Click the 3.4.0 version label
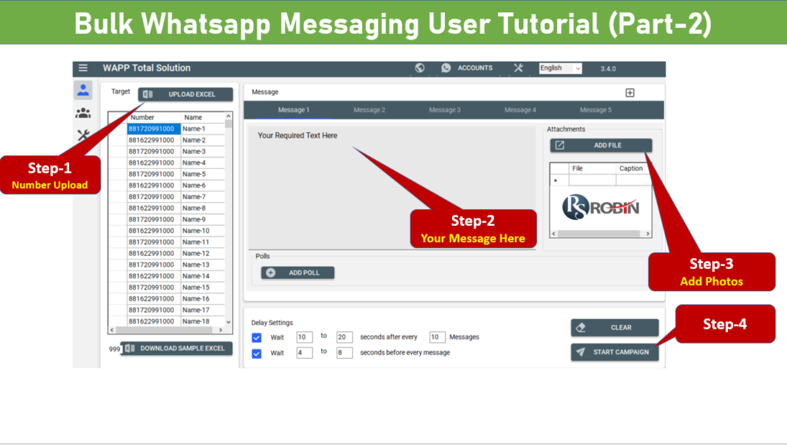 pos(608,68)
